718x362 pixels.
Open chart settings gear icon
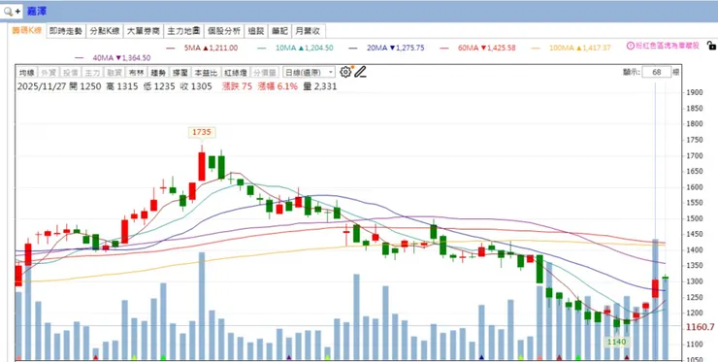(345, 72)
